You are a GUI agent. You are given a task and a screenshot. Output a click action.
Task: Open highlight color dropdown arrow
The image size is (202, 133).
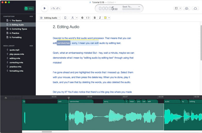[109, 18]
